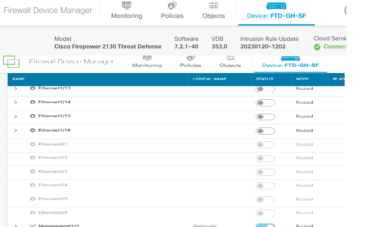Click the Ethernet2/3 interface state icon

pyautogui.click(x=33, y=171)
